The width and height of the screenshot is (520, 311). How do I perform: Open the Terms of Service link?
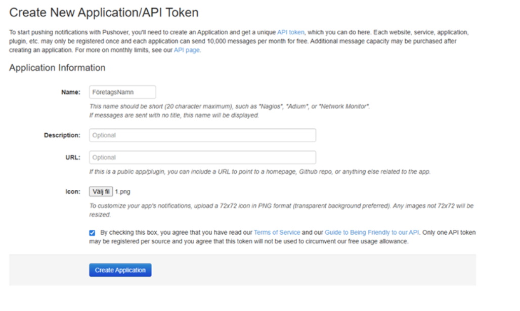tap(277, 233)
